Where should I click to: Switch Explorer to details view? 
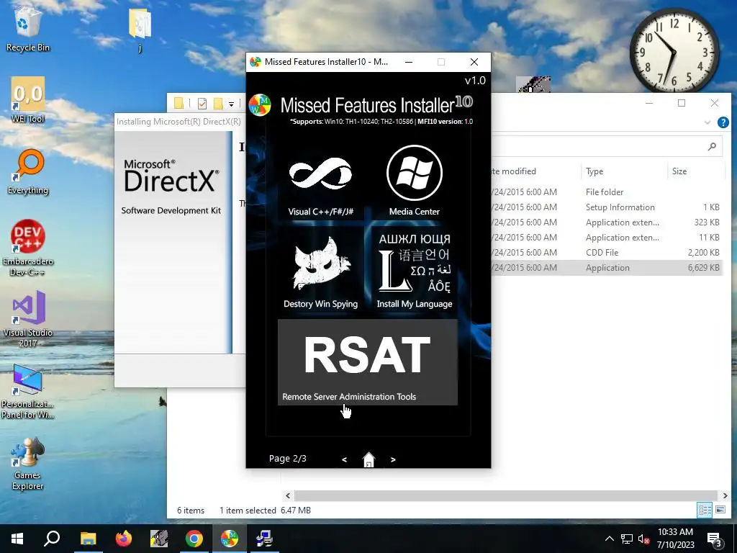point(705,510)
